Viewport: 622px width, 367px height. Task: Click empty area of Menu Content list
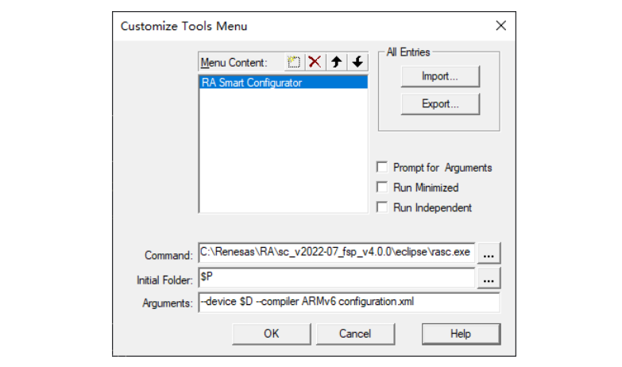point(282,151)
